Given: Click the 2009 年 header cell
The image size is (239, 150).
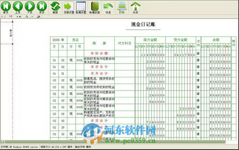Looking at the screenshot, I should coord(59,40).
